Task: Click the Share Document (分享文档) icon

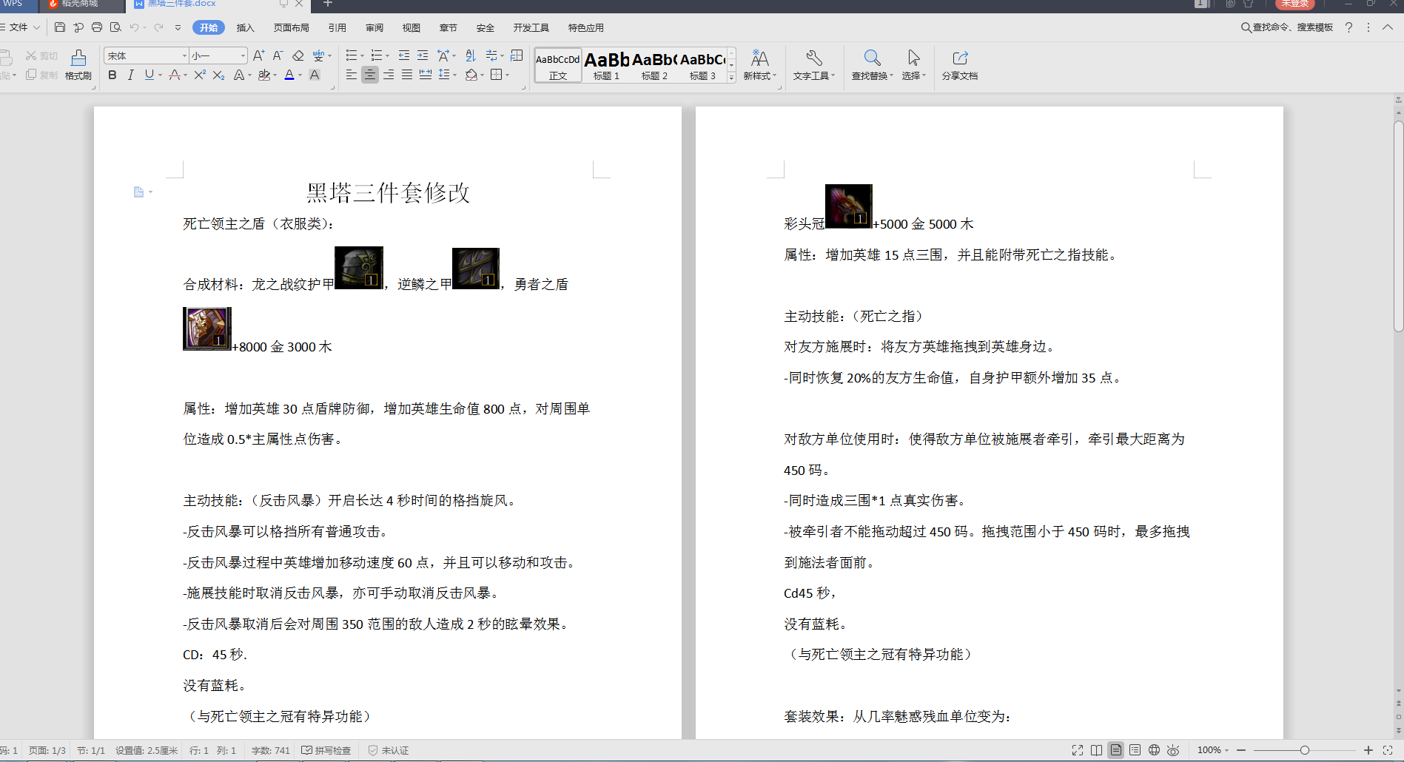Action: tap(960, 65)
